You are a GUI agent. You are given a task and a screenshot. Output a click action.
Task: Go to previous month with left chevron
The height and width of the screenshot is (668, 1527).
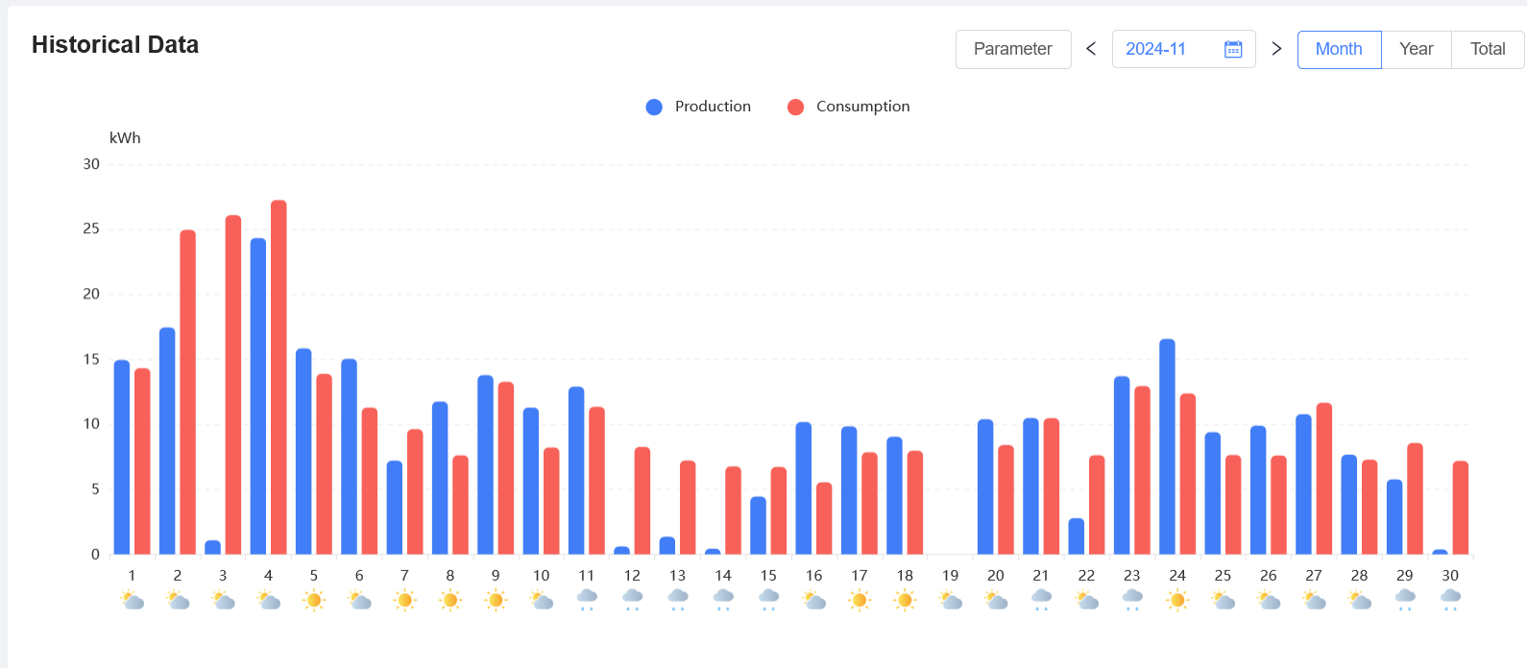click(x=1091, y=49)
